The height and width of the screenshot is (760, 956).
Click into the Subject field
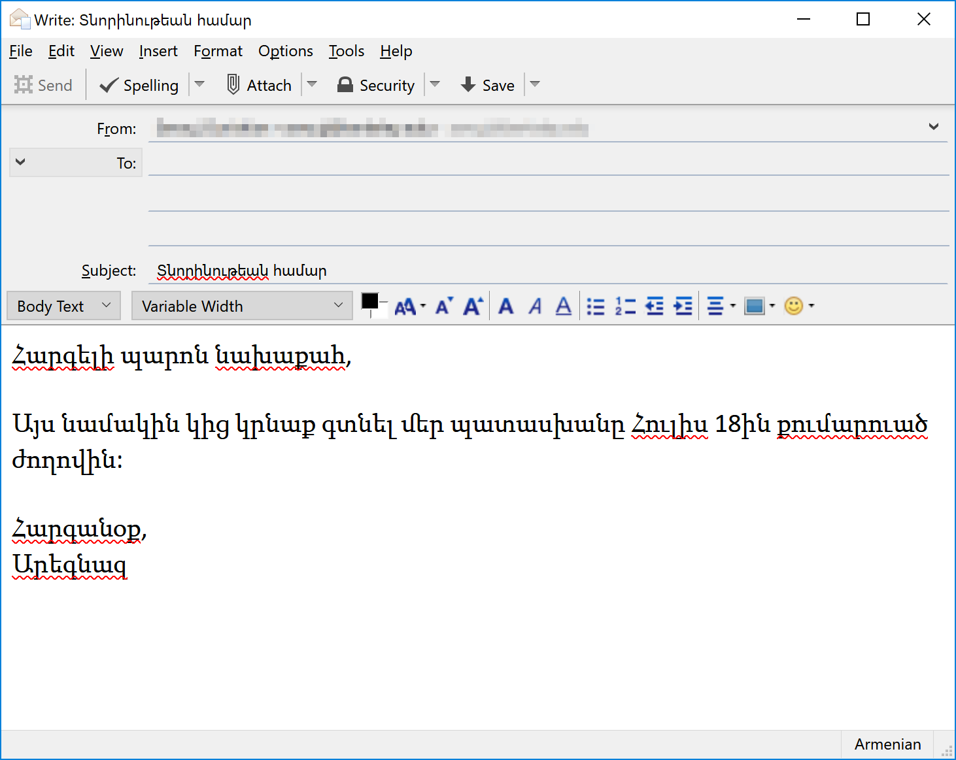549,271
